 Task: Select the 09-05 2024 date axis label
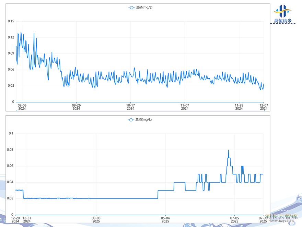click(22, 107)
